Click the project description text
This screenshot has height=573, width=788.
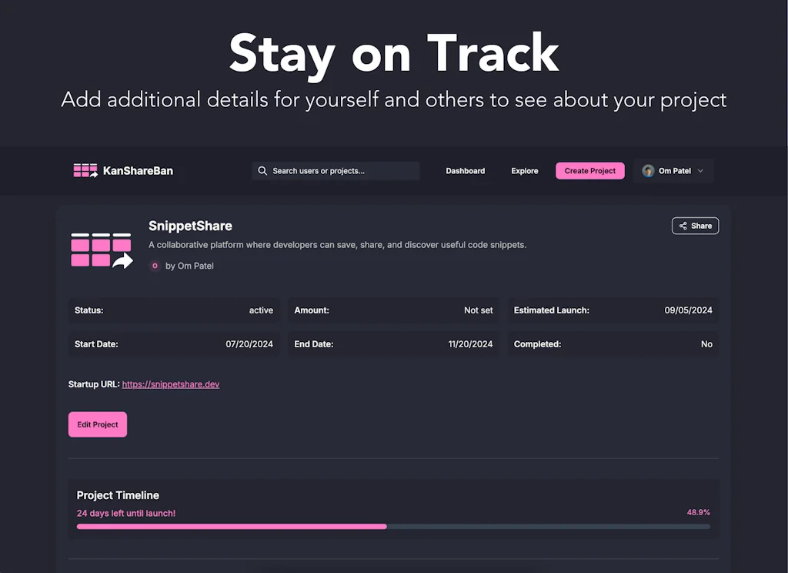tap(338, 245)
